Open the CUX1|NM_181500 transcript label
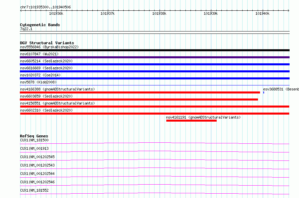This screenshot has width=299, height=198. click(x=34, y=140)
